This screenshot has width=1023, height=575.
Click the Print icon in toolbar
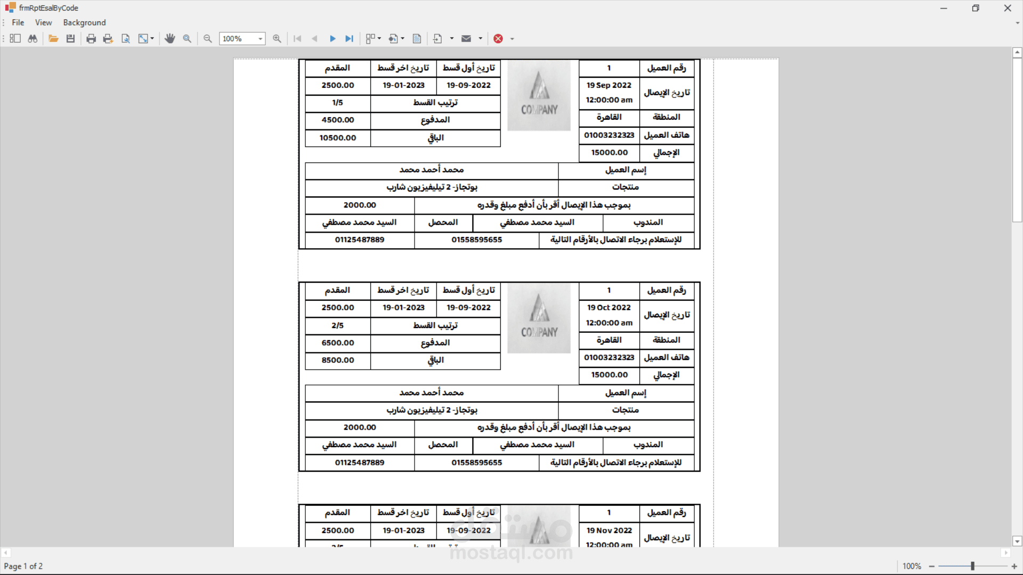91,38
